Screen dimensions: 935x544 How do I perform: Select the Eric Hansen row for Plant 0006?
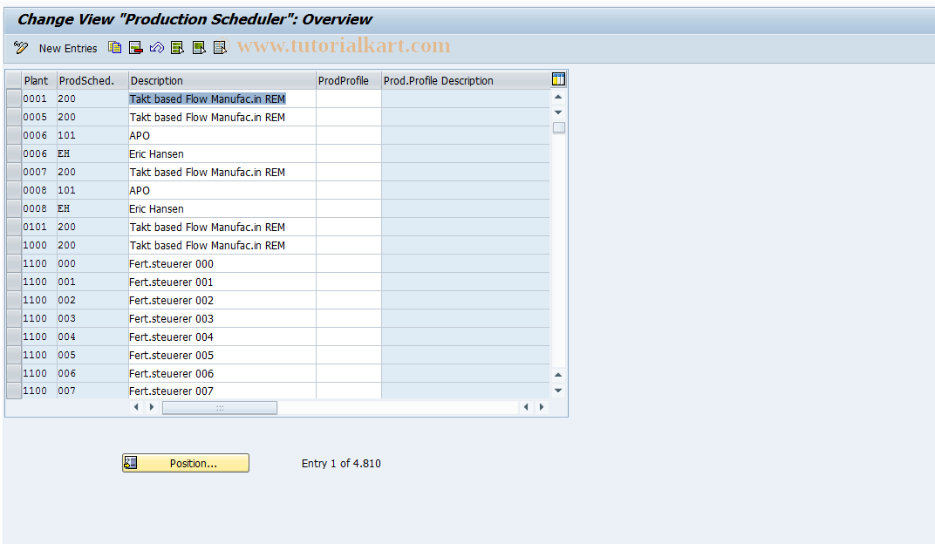[13, 153]
